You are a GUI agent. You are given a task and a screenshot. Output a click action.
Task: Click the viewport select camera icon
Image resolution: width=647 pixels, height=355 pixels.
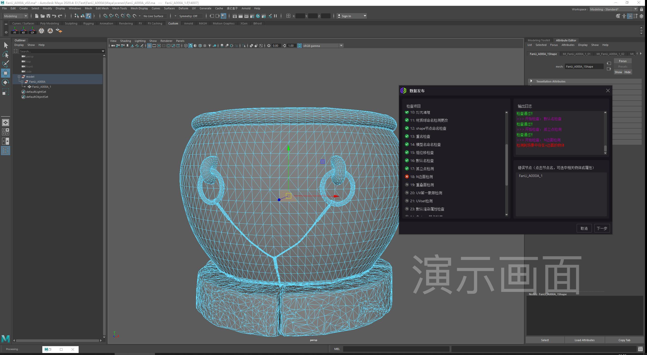click(x=113, y=46)
